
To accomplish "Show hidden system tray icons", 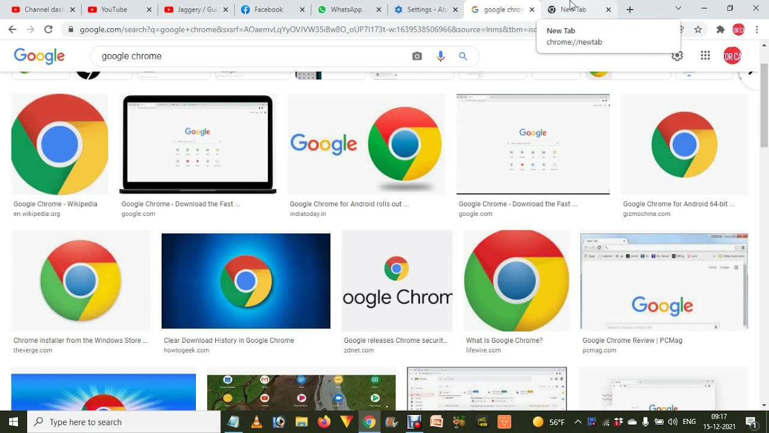I will (x=577, y=422).
